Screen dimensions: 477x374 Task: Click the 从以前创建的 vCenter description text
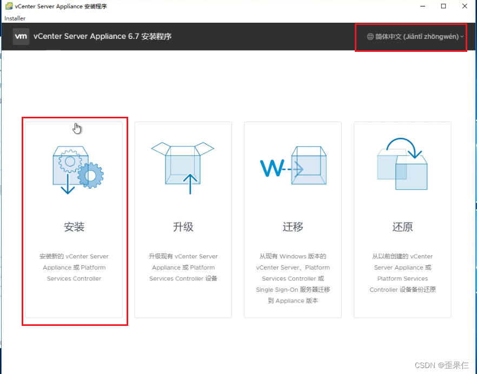[x=402, y=273]
